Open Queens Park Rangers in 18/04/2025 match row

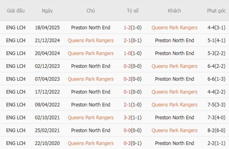(174, 27)
